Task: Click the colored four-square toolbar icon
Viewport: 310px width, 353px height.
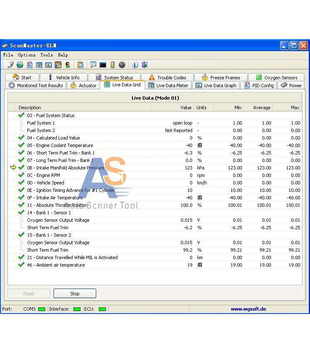Action: tap(58, 65)
